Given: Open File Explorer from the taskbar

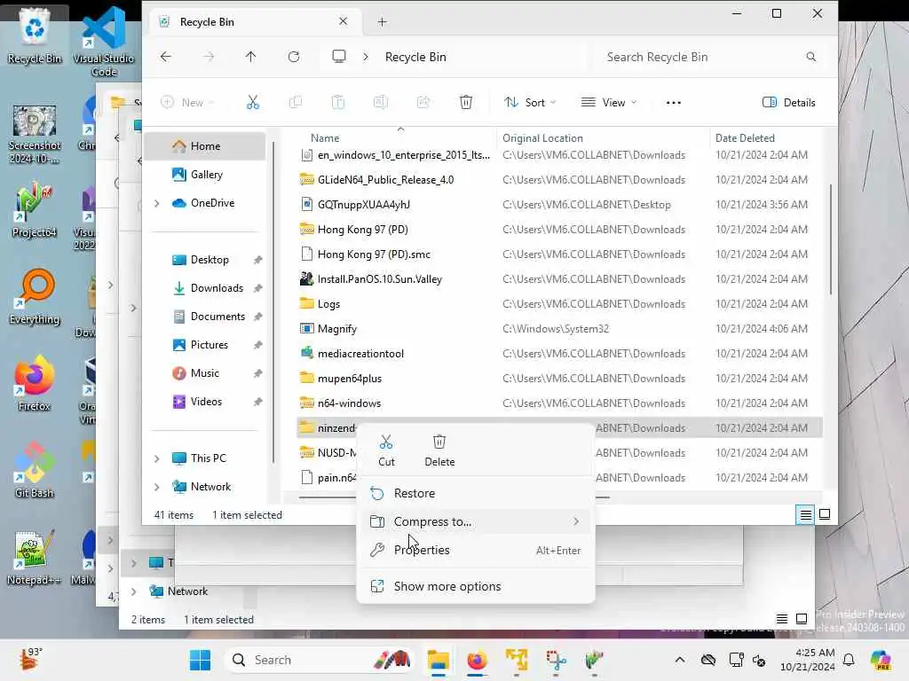Looking at the screenshot, I should pyautogui.click(x=439, y=660).
